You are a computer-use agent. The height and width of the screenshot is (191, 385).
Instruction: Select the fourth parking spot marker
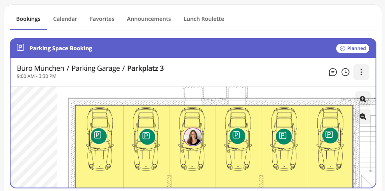click(x=237, y=136)
